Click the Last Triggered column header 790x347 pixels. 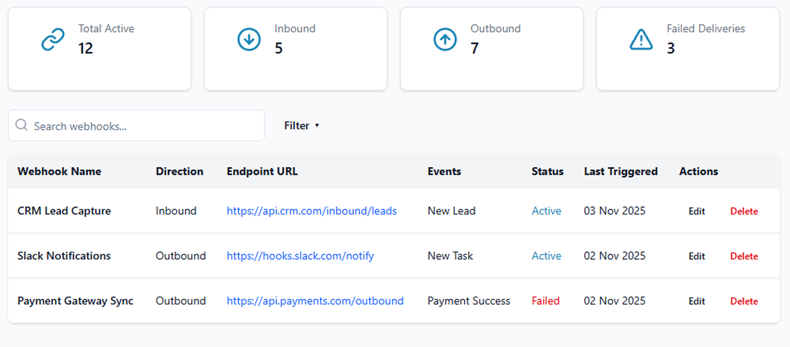620,172
